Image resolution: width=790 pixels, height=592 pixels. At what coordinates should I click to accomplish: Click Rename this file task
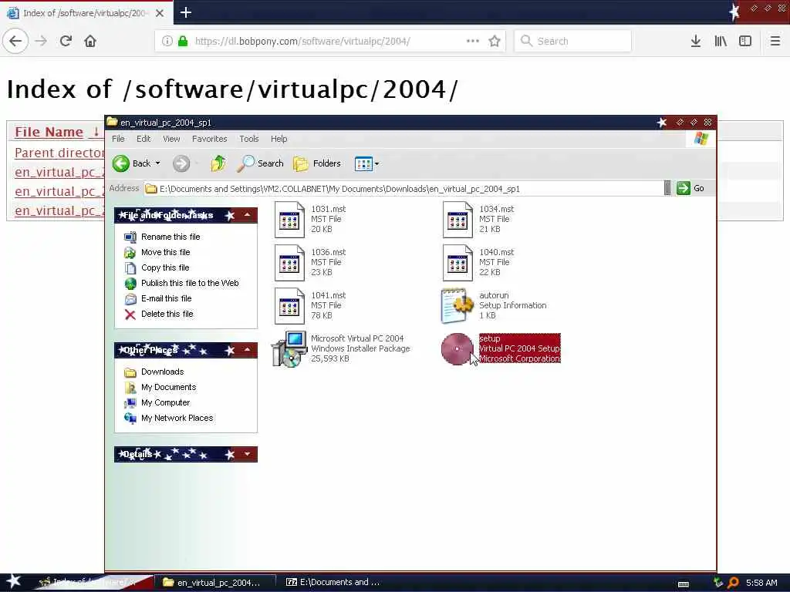pyautogui.click(x=170, y=237)
